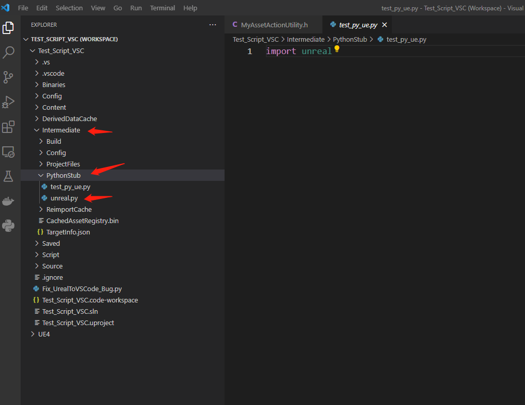The image size is (525, 405).
Task: Click the Intermediate breadcrumb segment
Action: pyautogui.click(x=306, y=40)
